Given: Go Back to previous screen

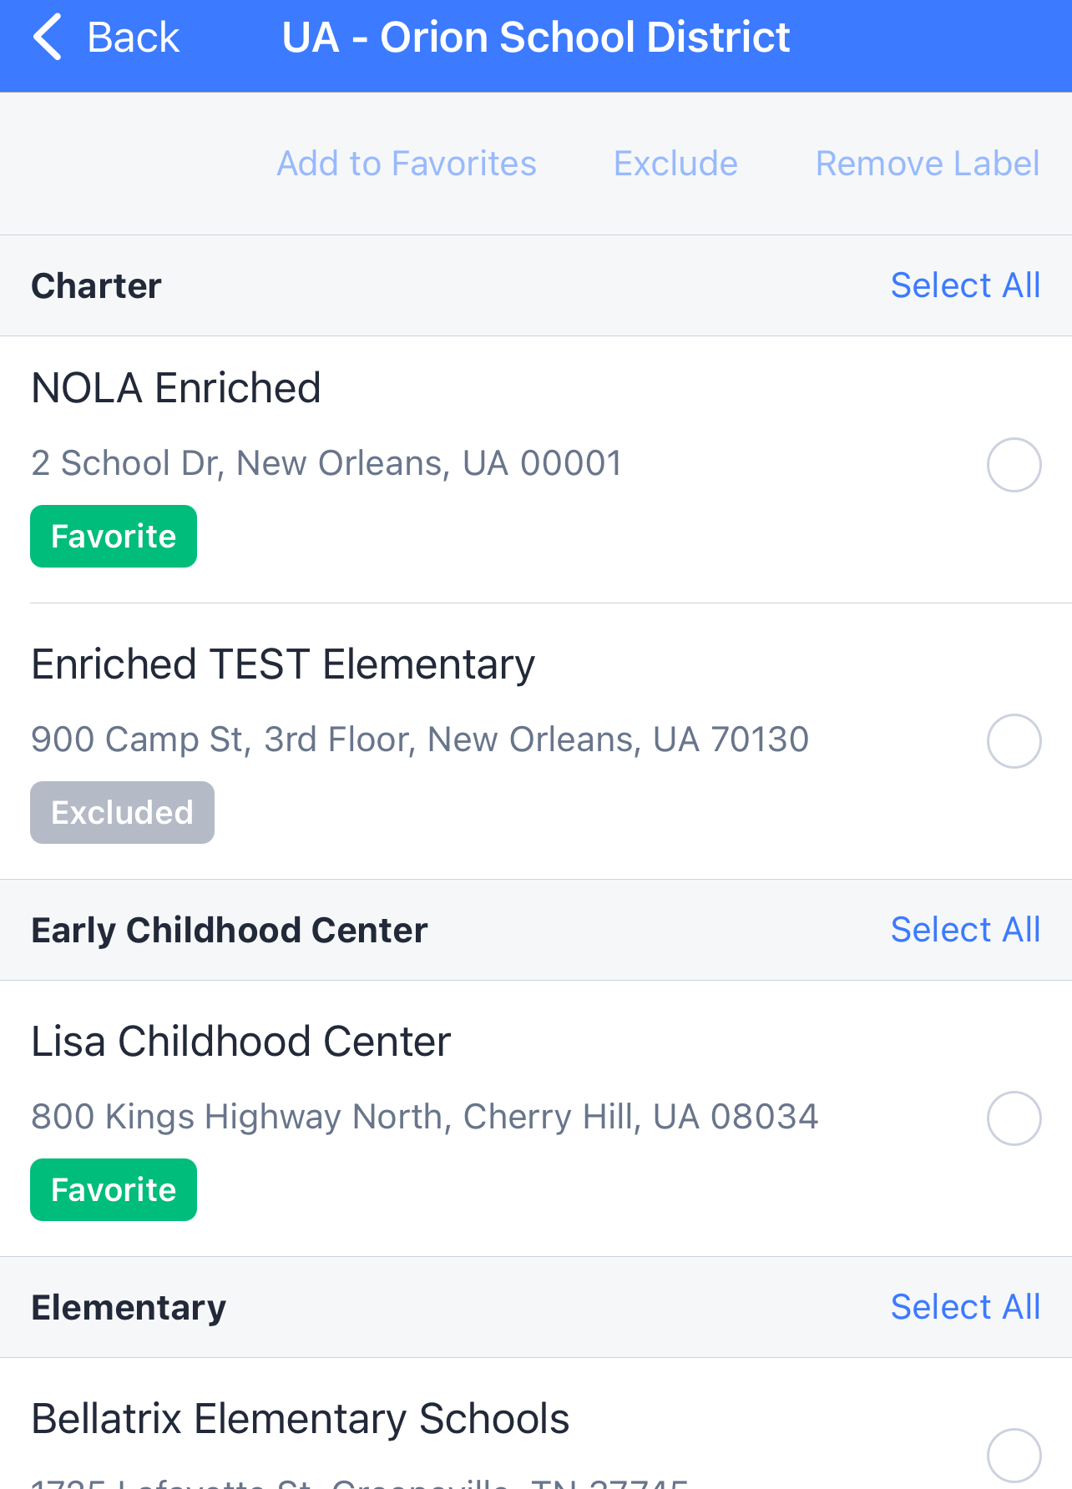Looking at the screenshot, I should pos(106,38).
